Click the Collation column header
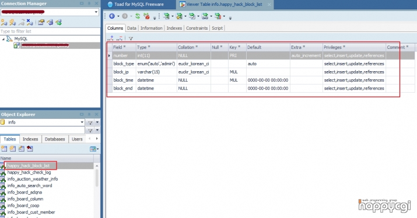Screen dimensions: 417x218 coord(194,47)
